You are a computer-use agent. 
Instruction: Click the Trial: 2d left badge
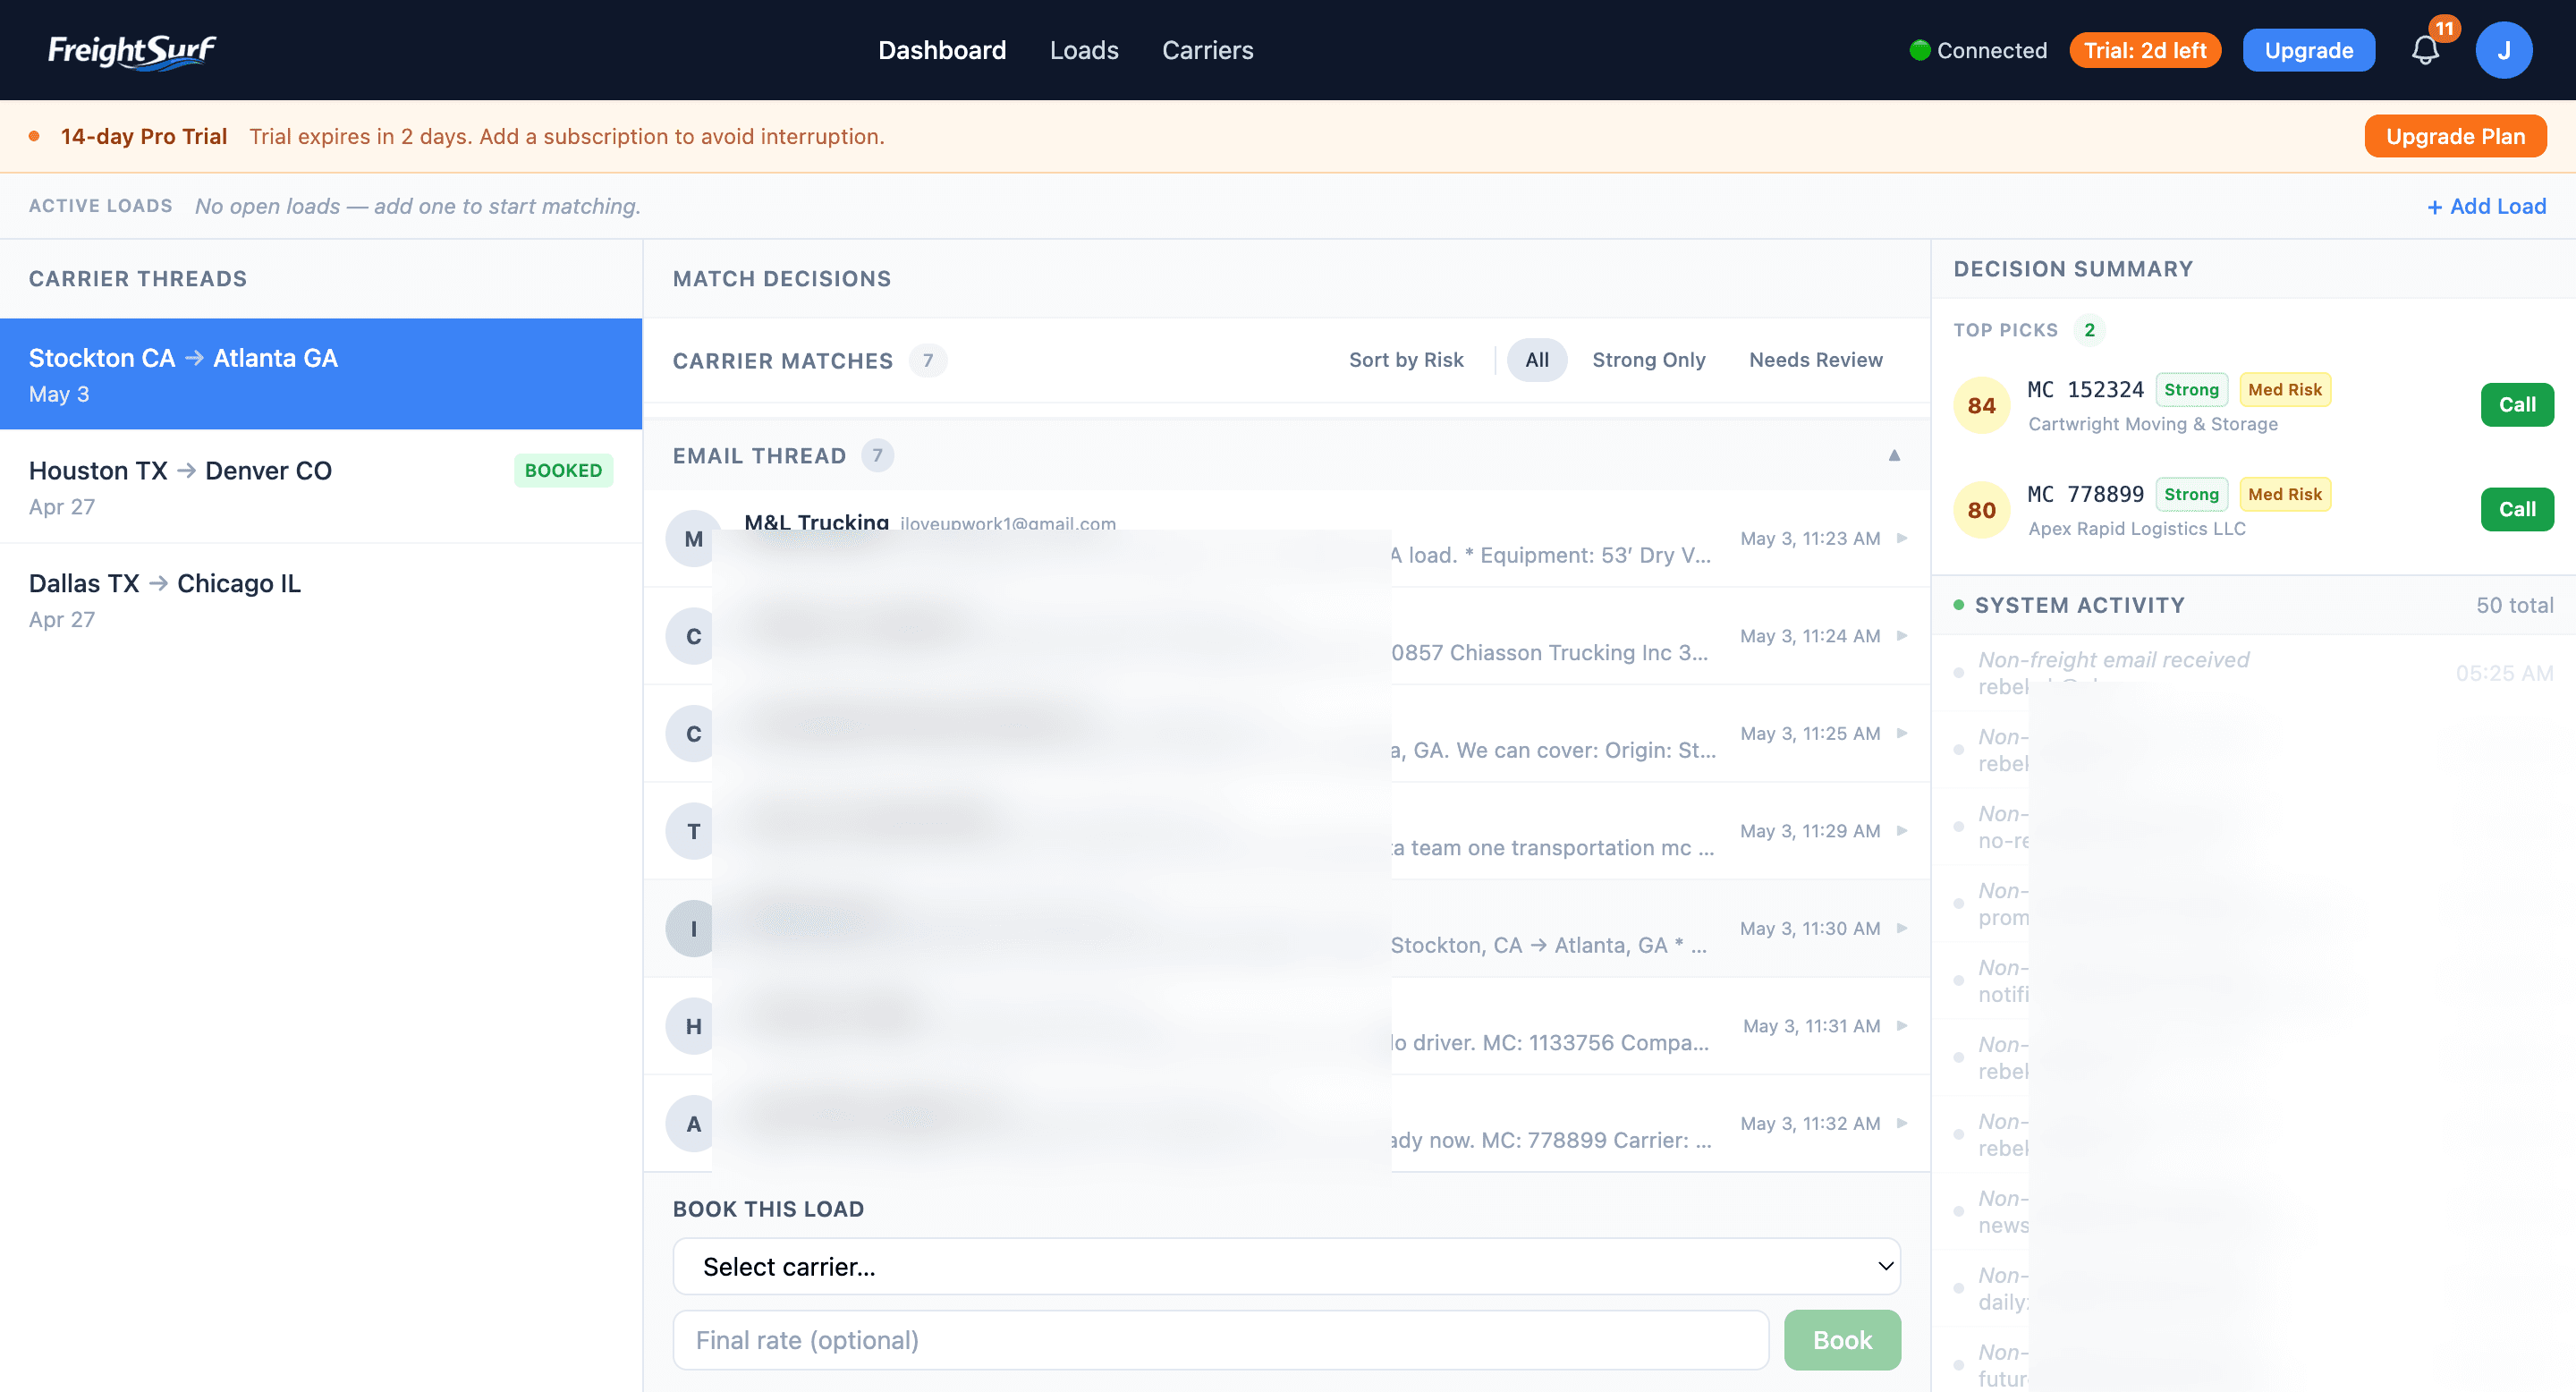pos(2145,50)
